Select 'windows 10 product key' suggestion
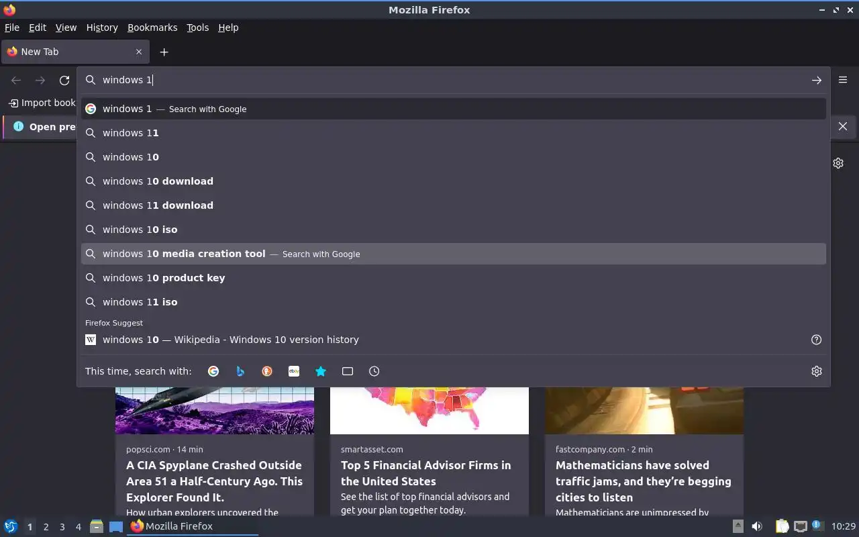 coord(454,278)
